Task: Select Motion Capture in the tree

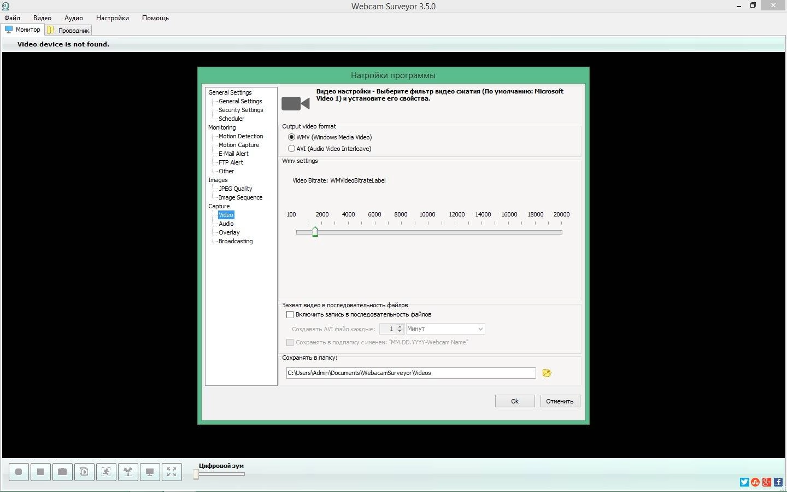Action: [239, 145]
